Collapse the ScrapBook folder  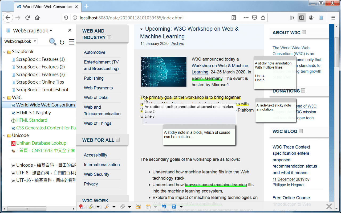pos(4,52)
